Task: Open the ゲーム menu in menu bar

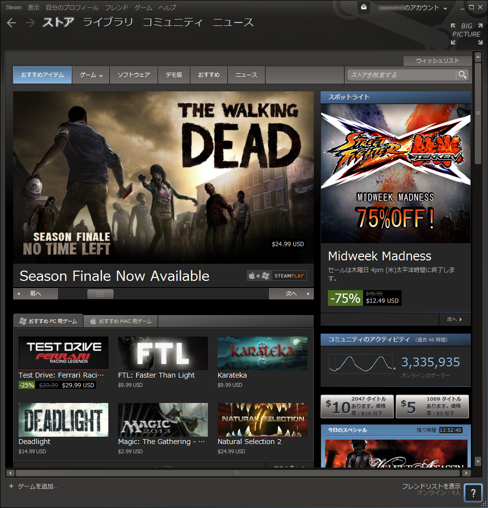Action: 143,7
